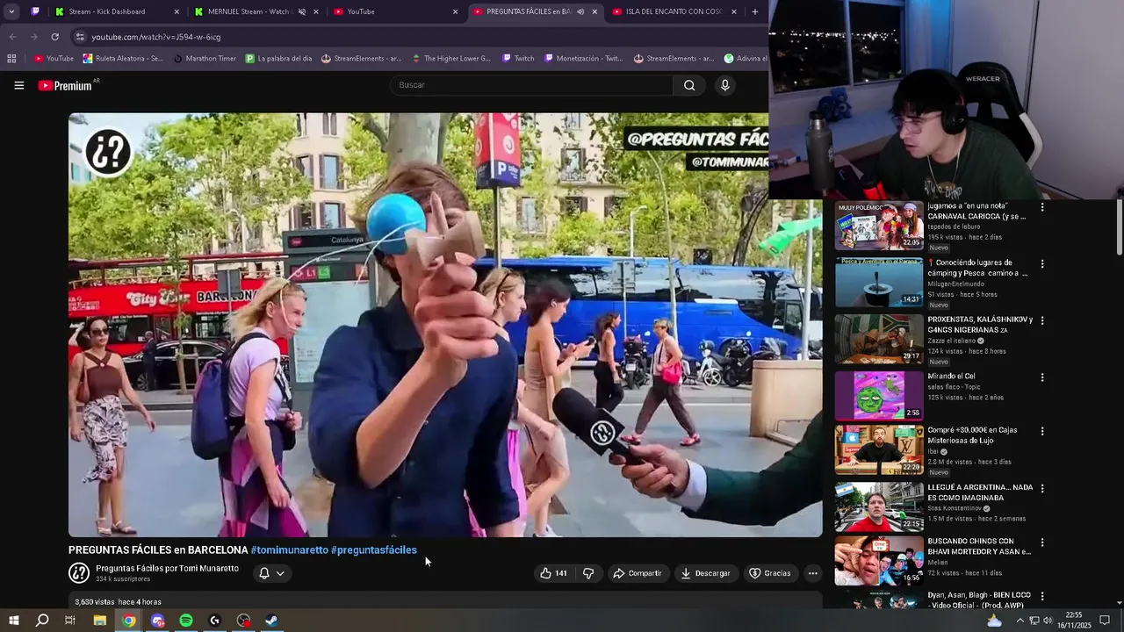Click the Compartir share button
Screen dimensions: 1124x632
pyautogui.click(x=637, y=573)
